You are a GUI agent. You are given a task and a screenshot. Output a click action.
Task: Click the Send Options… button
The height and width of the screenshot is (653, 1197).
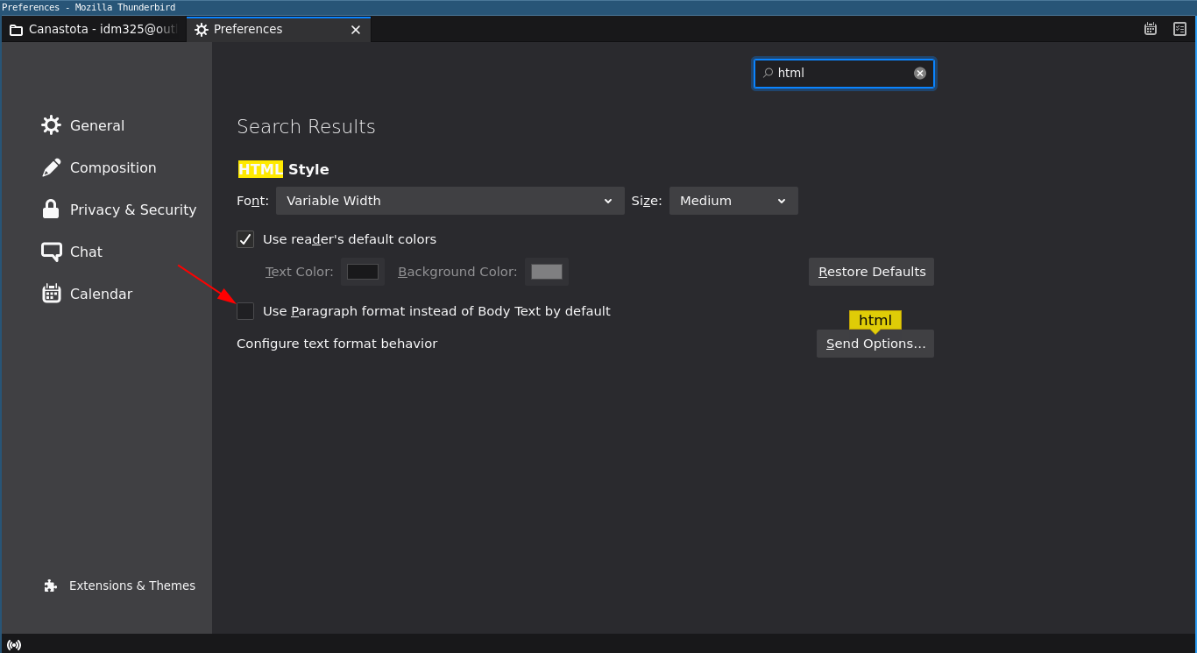(875, 344)
